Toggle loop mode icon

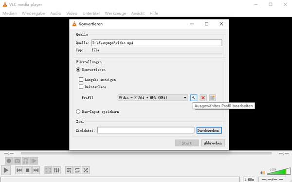coord(77,170)
